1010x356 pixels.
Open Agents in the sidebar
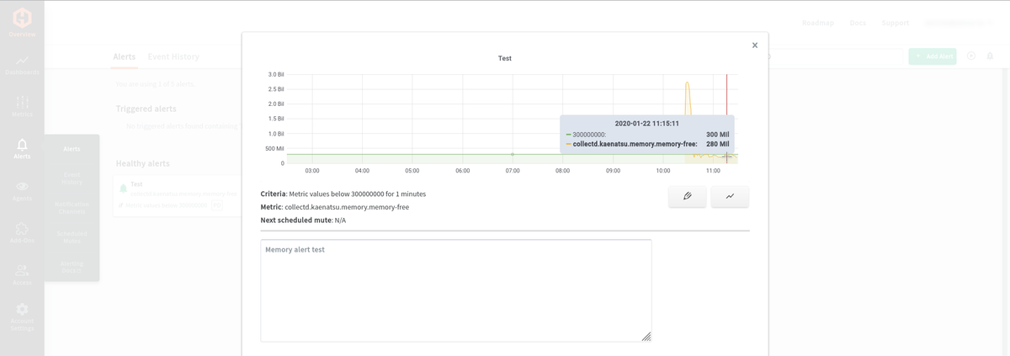click(x=22, y=191)
